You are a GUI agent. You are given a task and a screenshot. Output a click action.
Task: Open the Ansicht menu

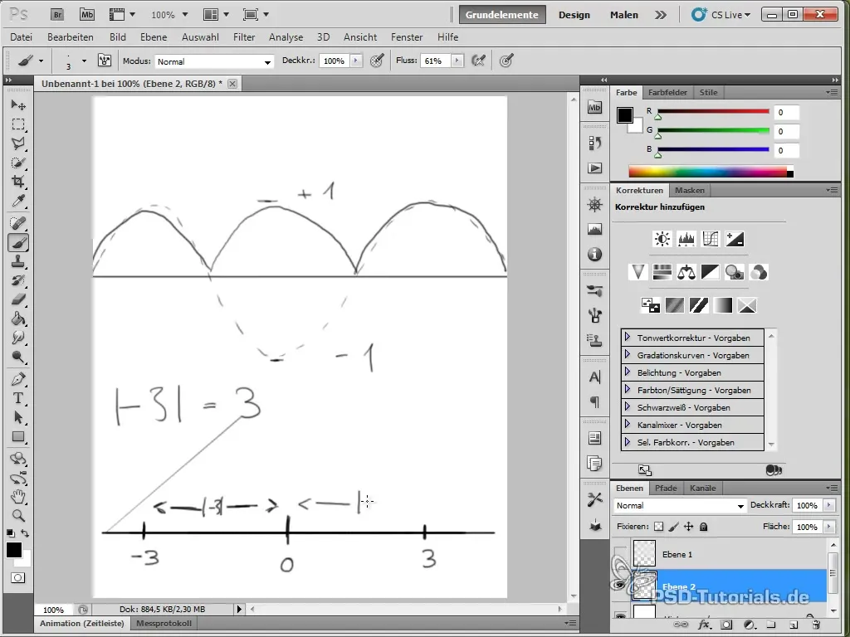(x=360, y=36)
